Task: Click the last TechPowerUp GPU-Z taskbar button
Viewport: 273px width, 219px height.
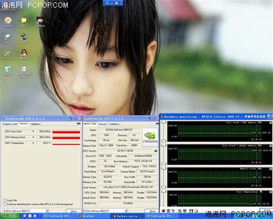Action: (x=162, y=216)
